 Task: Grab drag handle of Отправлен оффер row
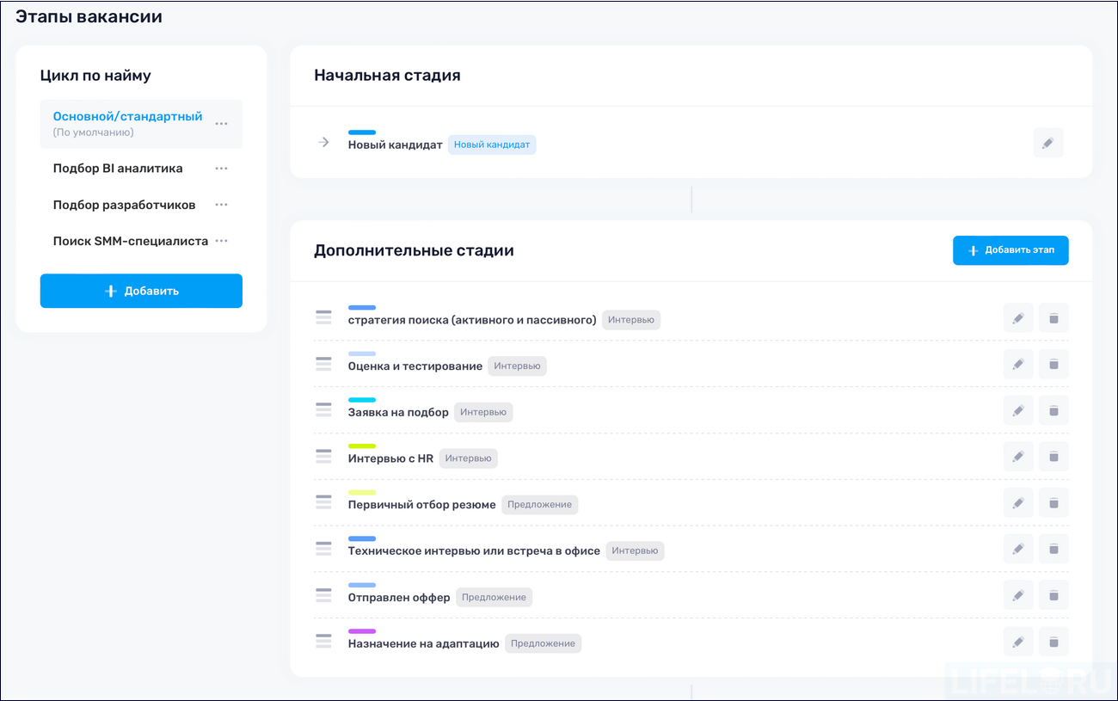(x=323, y=595)
